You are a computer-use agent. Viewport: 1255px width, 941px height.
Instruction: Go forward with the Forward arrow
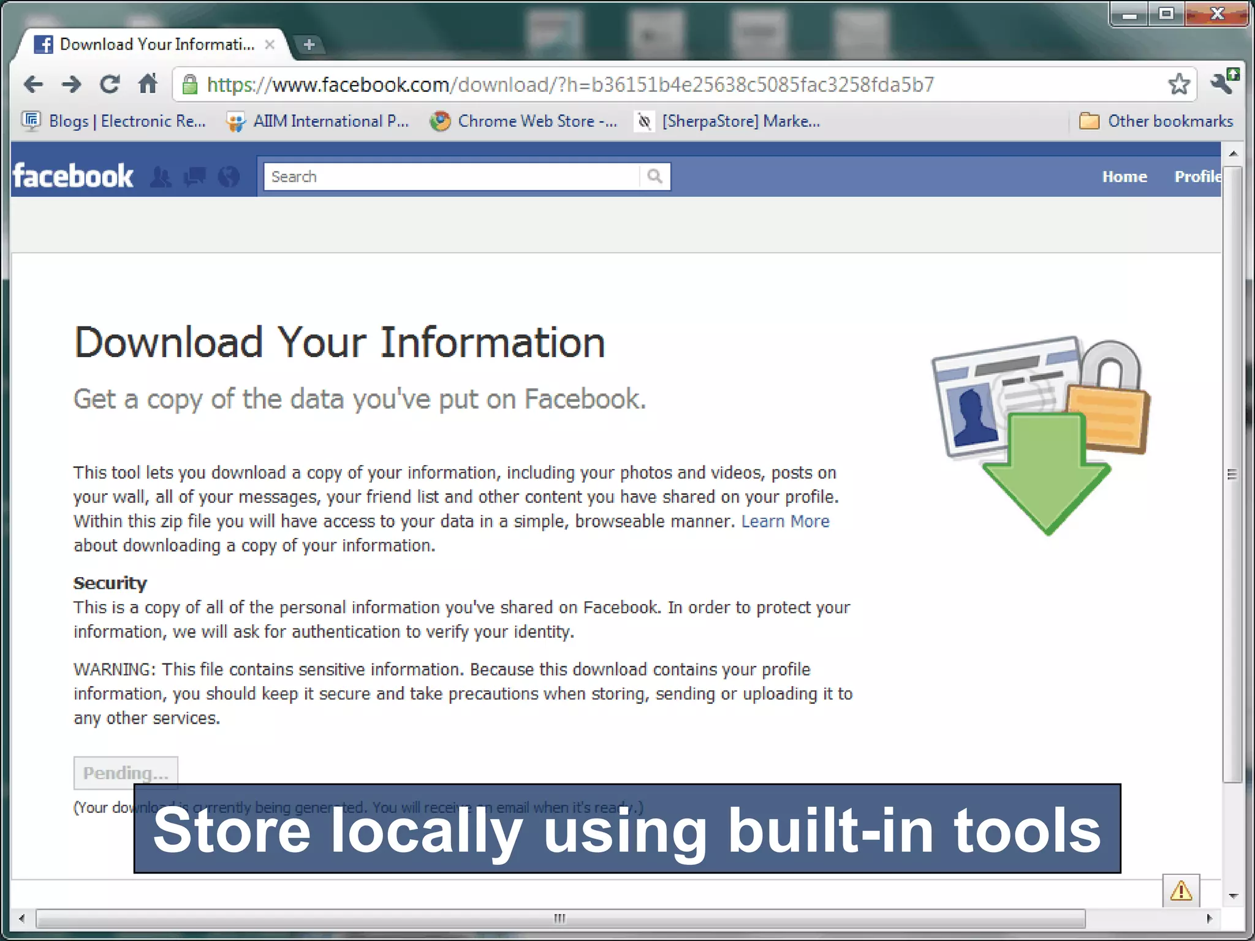(72, 84)
